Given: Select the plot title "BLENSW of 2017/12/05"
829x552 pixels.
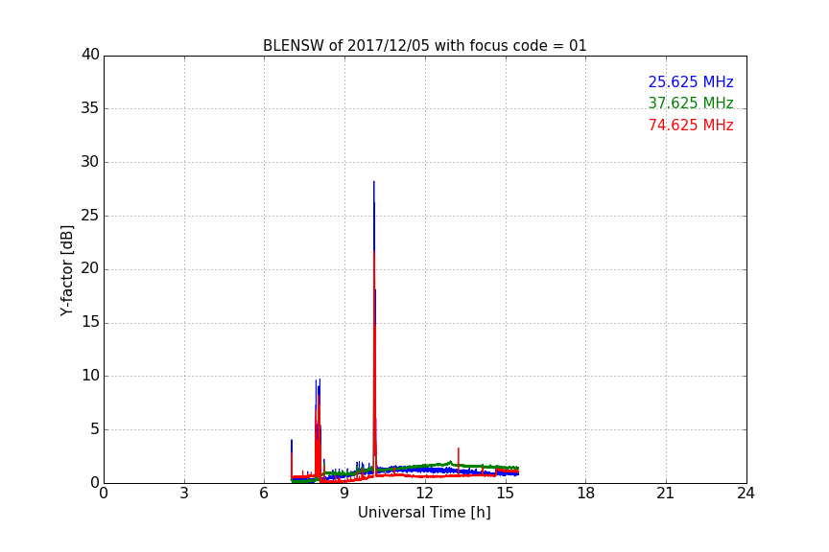Looking at the screenshot, I should 424,46.
